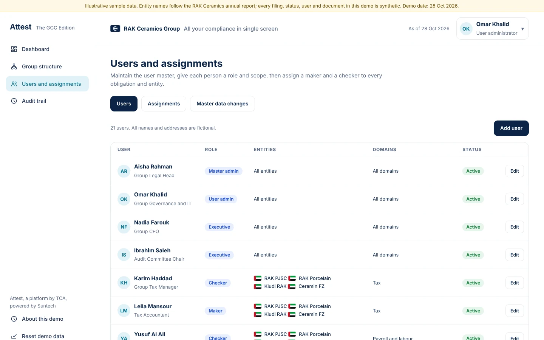Edit Karim Haddad's user record
Viewport: 544px width, 340px height.
(x=515, y=283)
